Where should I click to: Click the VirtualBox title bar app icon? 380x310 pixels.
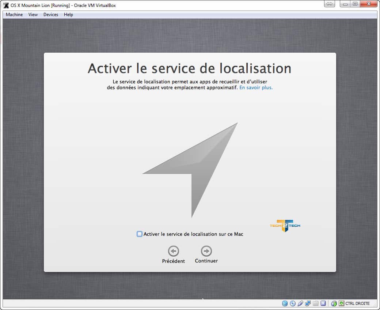click(x=6, y=5)
